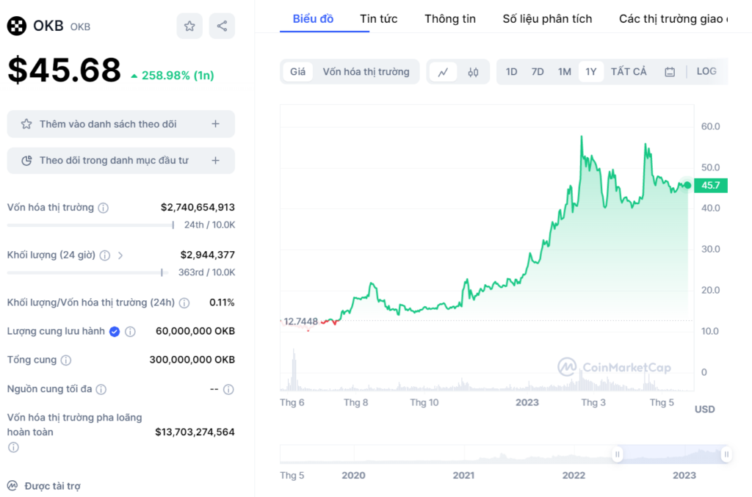Open the calendar date range picker
Image resolution: width=752 pixels, height=497 pixels.
pyautogui.click(x=670, y=72)
